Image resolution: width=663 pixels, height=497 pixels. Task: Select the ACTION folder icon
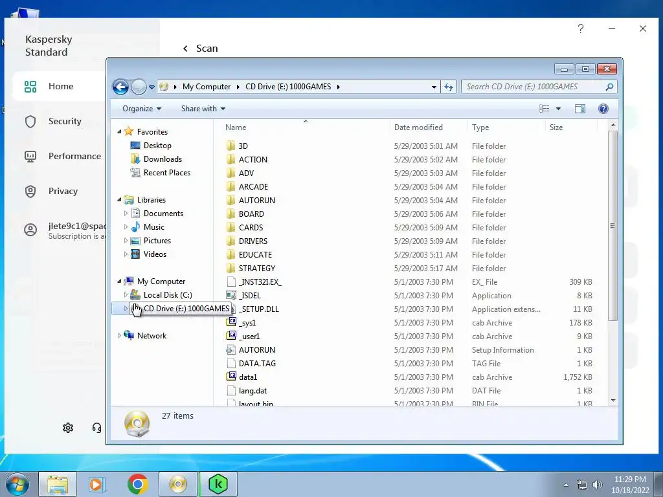point(230,159)
